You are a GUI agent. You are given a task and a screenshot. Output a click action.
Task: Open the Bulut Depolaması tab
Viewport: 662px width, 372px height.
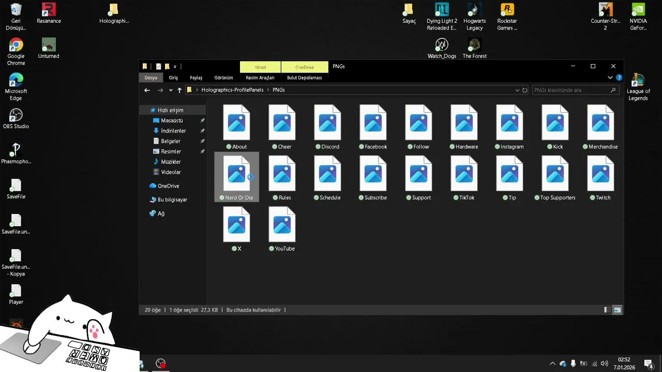305,78
